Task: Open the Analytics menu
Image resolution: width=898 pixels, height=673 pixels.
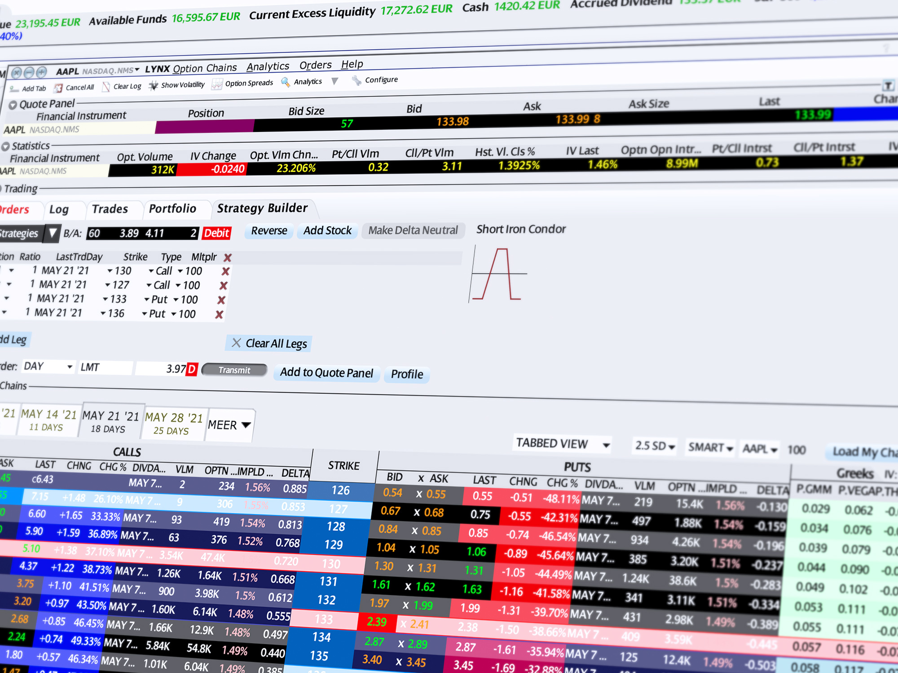Action: (x=268, y=66)
